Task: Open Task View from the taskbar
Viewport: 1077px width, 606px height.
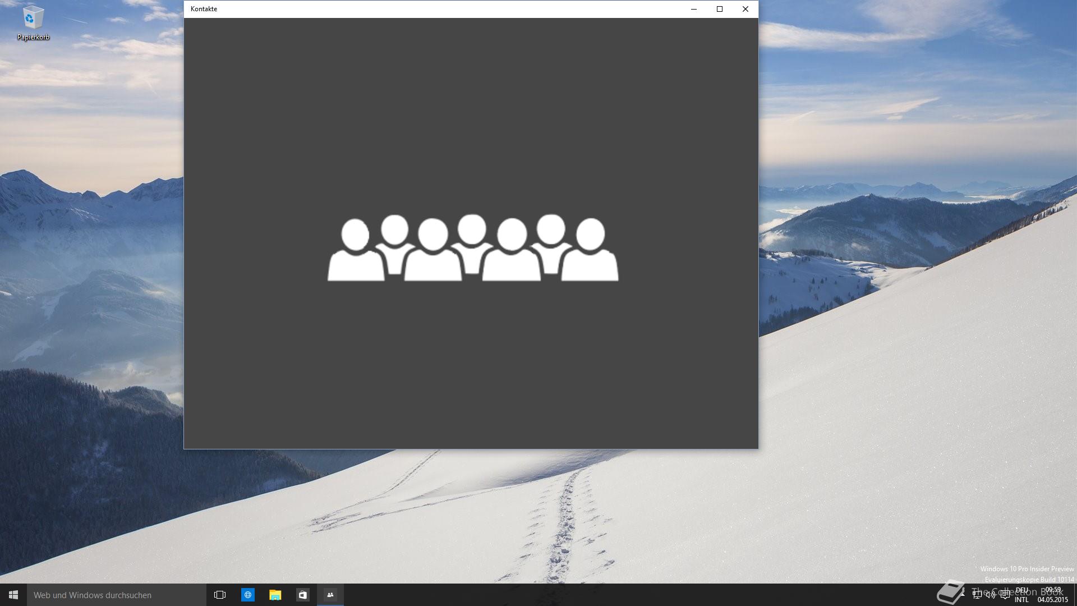Action: (220, 595)
